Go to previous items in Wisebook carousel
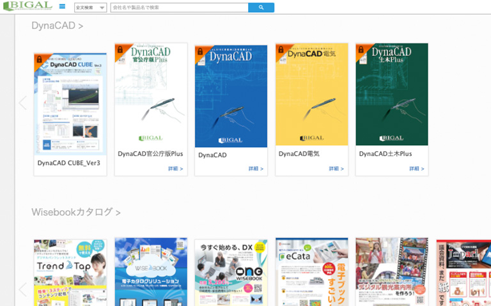Screen dimensions: 491x306 click(22, 289)
